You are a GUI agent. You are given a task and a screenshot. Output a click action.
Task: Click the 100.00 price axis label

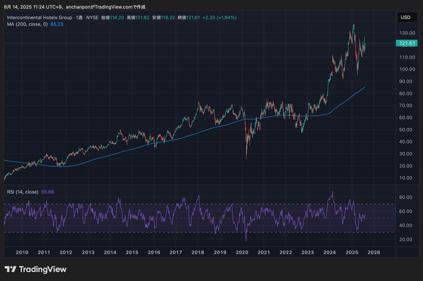point(407,69)
